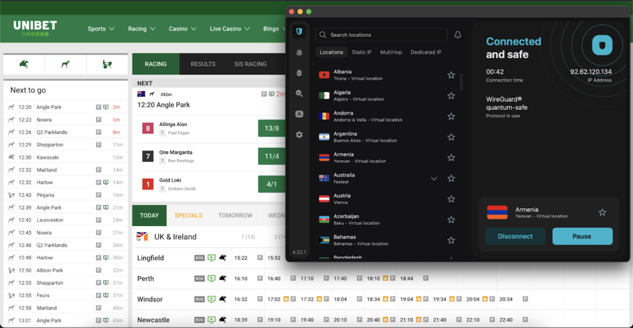633x328 pixels.
Task: Switch to the Static IP tab
Action: click(361, 52)
